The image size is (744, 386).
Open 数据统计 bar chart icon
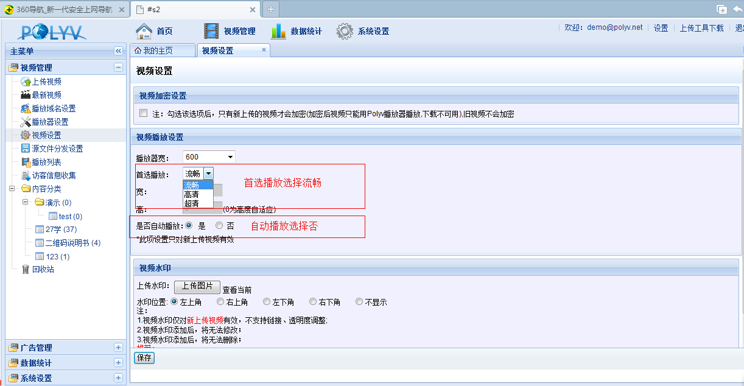(278, 31)
